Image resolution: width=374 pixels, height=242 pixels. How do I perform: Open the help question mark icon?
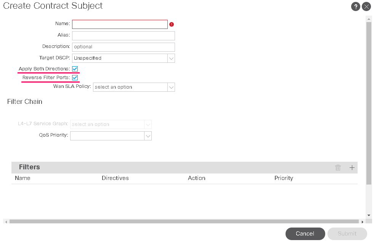(355, 6)
